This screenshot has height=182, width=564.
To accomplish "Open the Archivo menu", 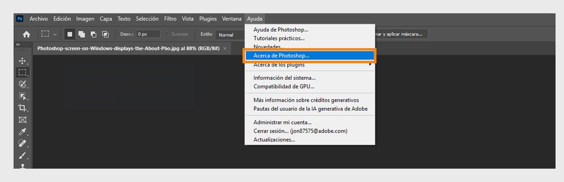I will 38,19.
